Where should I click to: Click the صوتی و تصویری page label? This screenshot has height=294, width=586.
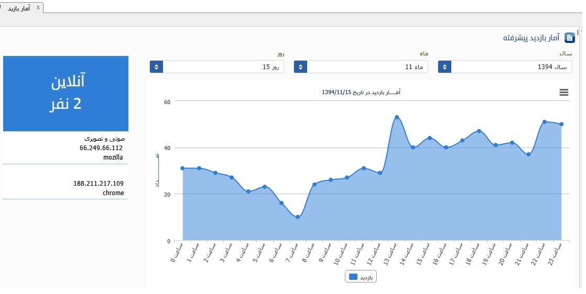tap(104, 139)
